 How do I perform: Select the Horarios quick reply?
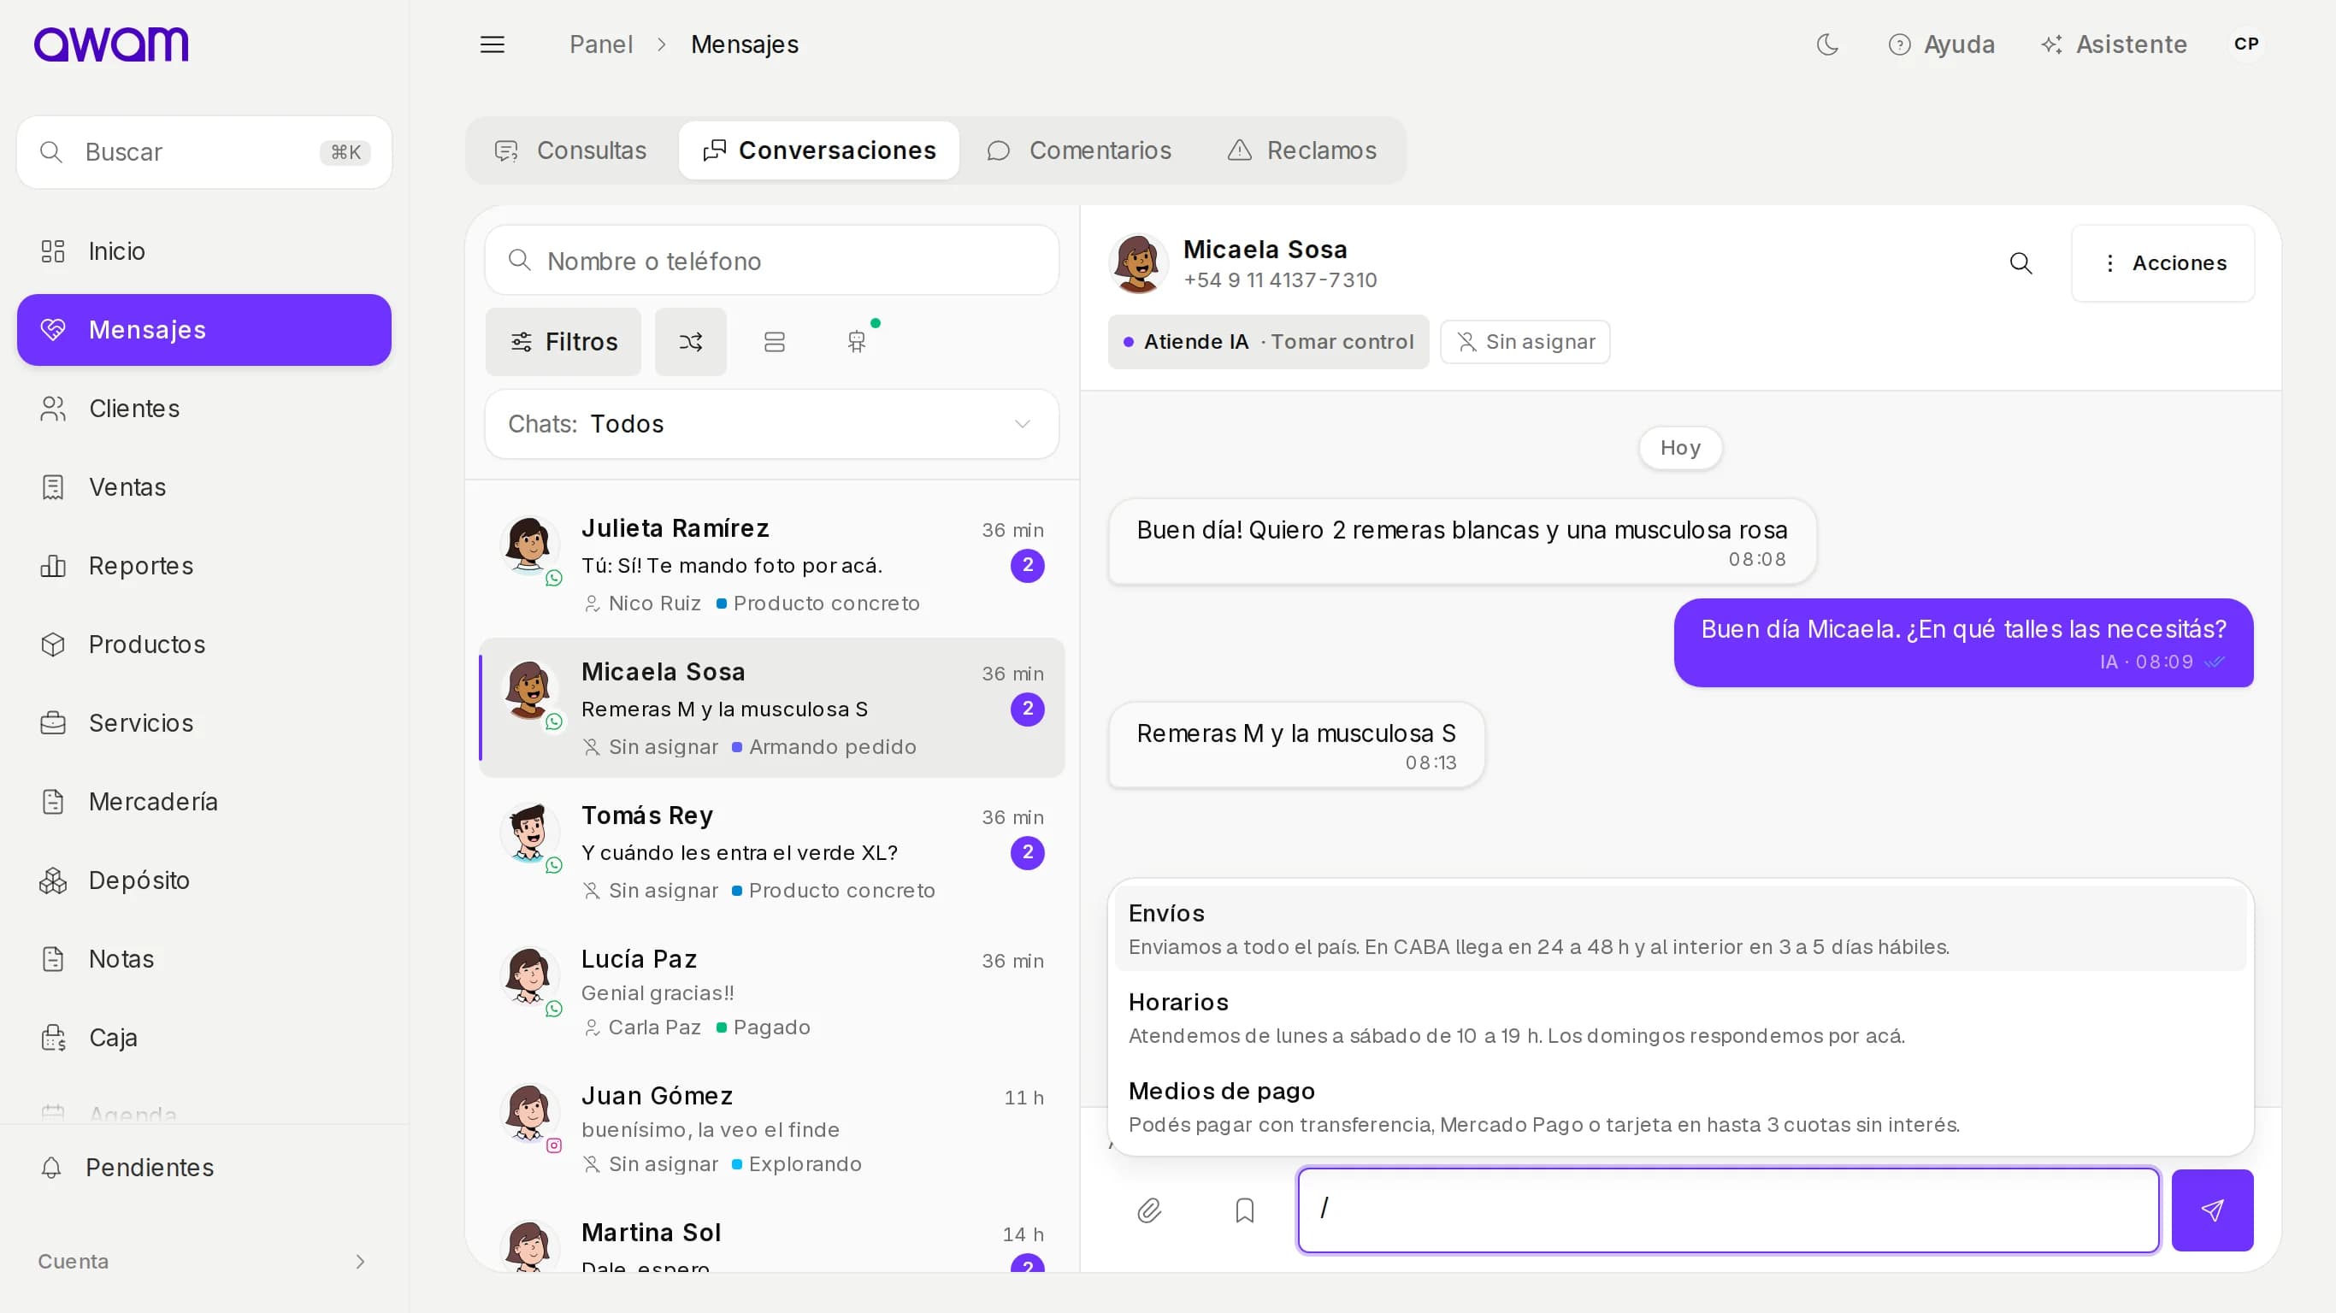pos(1680,1017)
